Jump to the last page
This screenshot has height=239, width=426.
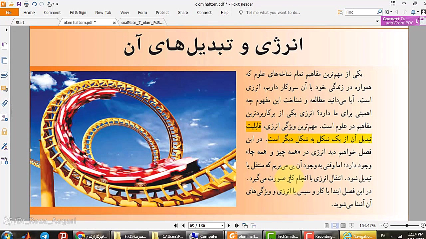tap(236, 225)
